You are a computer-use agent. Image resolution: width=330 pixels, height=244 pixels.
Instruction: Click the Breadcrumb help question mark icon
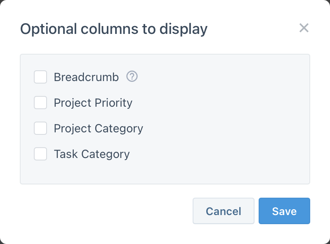(132, 77)
